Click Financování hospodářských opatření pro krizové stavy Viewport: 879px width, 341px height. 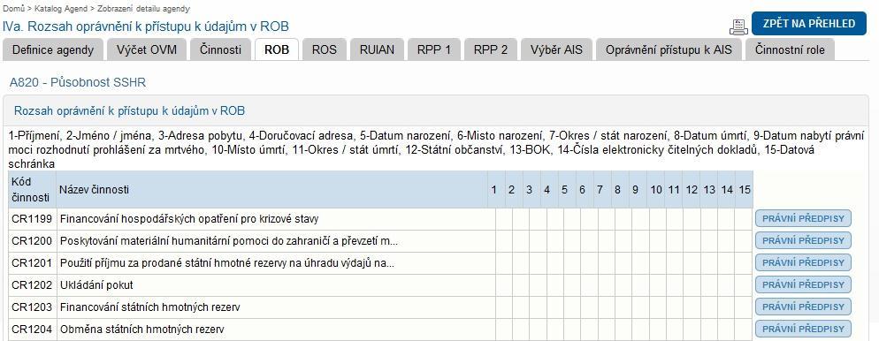coord(189,219)
